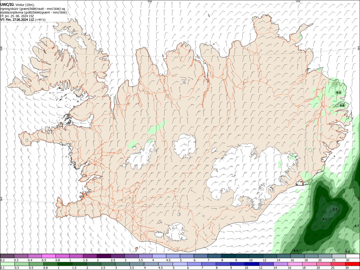
Task: Select the crimson 25 swatch in lower legend
Action: pos(338,264)
